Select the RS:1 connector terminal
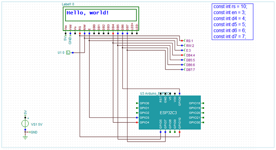Viewport: 276px width, 150px height. [x=182, y=41]
